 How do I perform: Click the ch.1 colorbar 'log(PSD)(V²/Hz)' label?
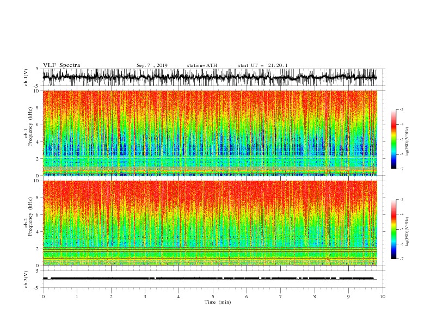pyautogui.click(x=408, y=142)
